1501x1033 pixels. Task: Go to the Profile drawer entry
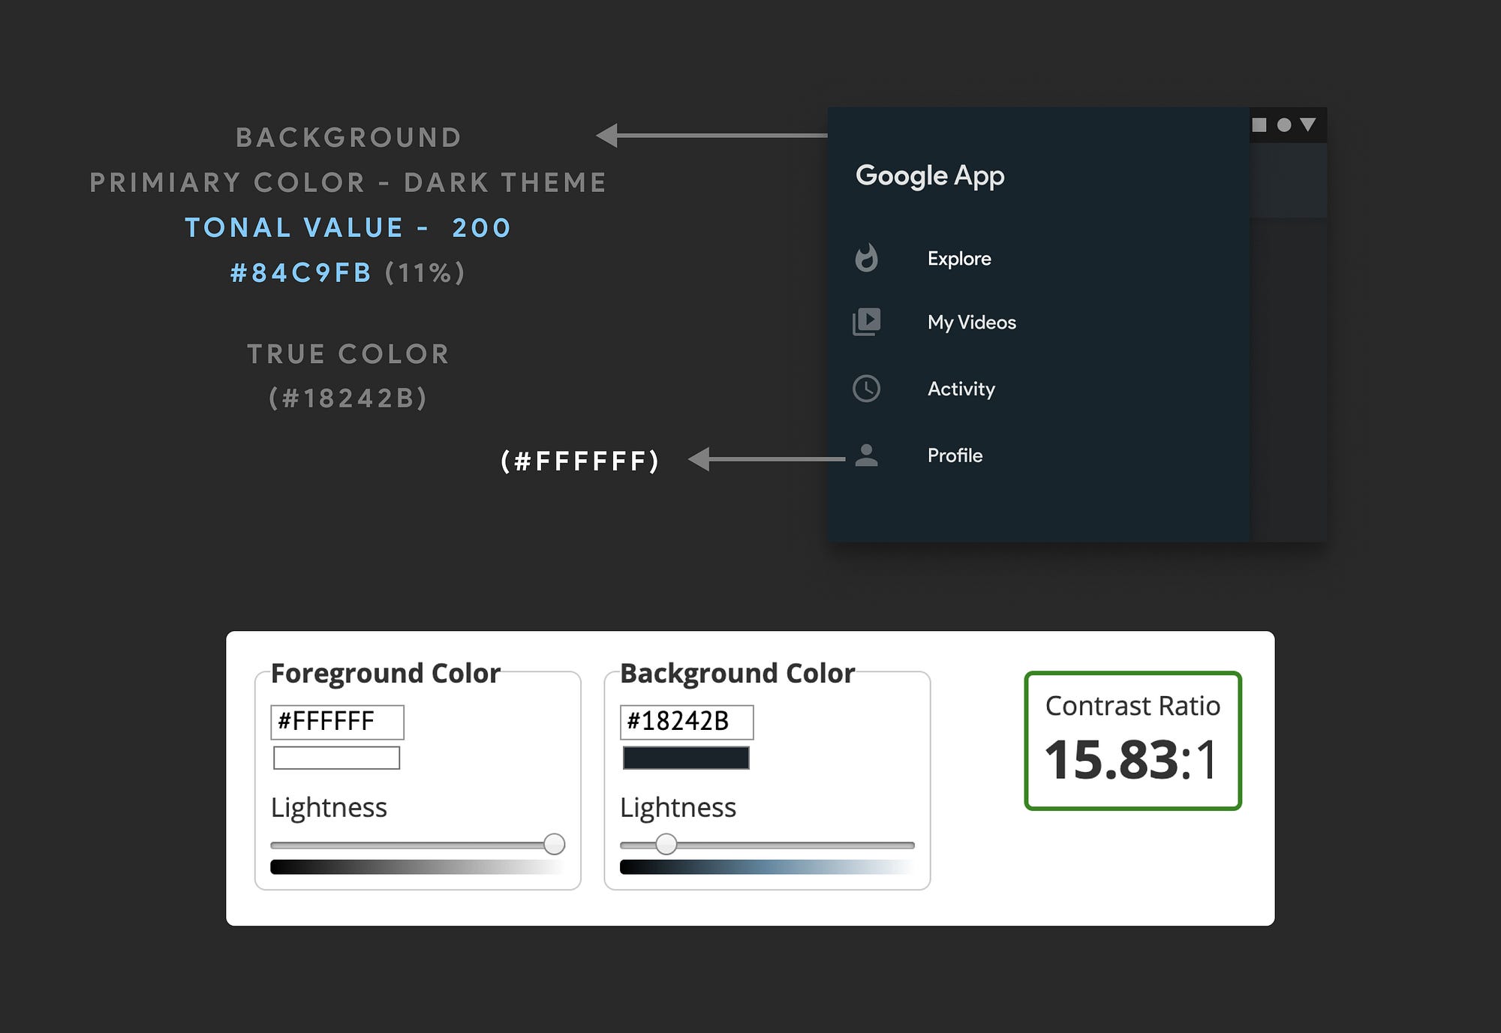(955, 455)
